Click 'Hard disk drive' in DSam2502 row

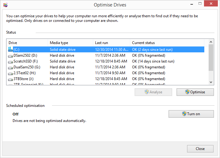click(x=62, y=55)
